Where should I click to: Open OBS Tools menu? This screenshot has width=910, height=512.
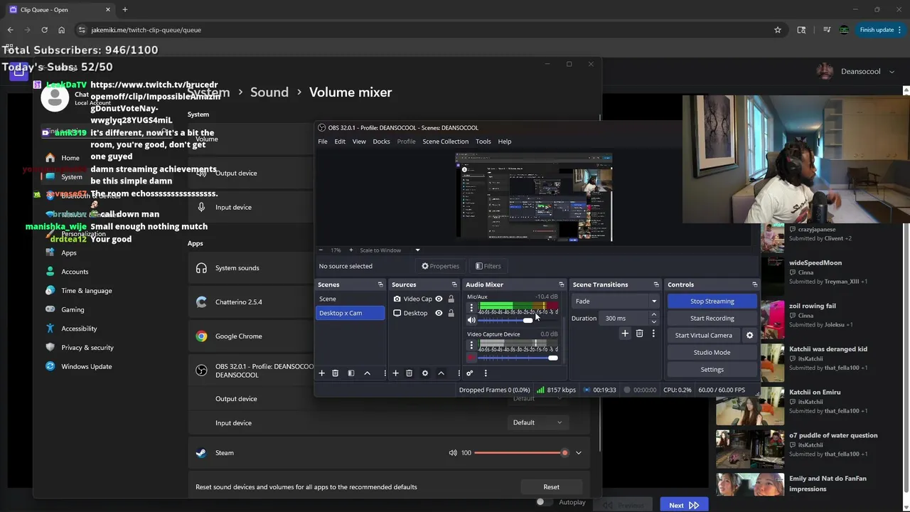pos(483,142)
